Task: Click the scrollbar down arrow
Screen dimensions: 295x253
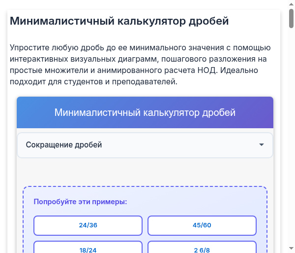Action: click(x=291, y=248)
